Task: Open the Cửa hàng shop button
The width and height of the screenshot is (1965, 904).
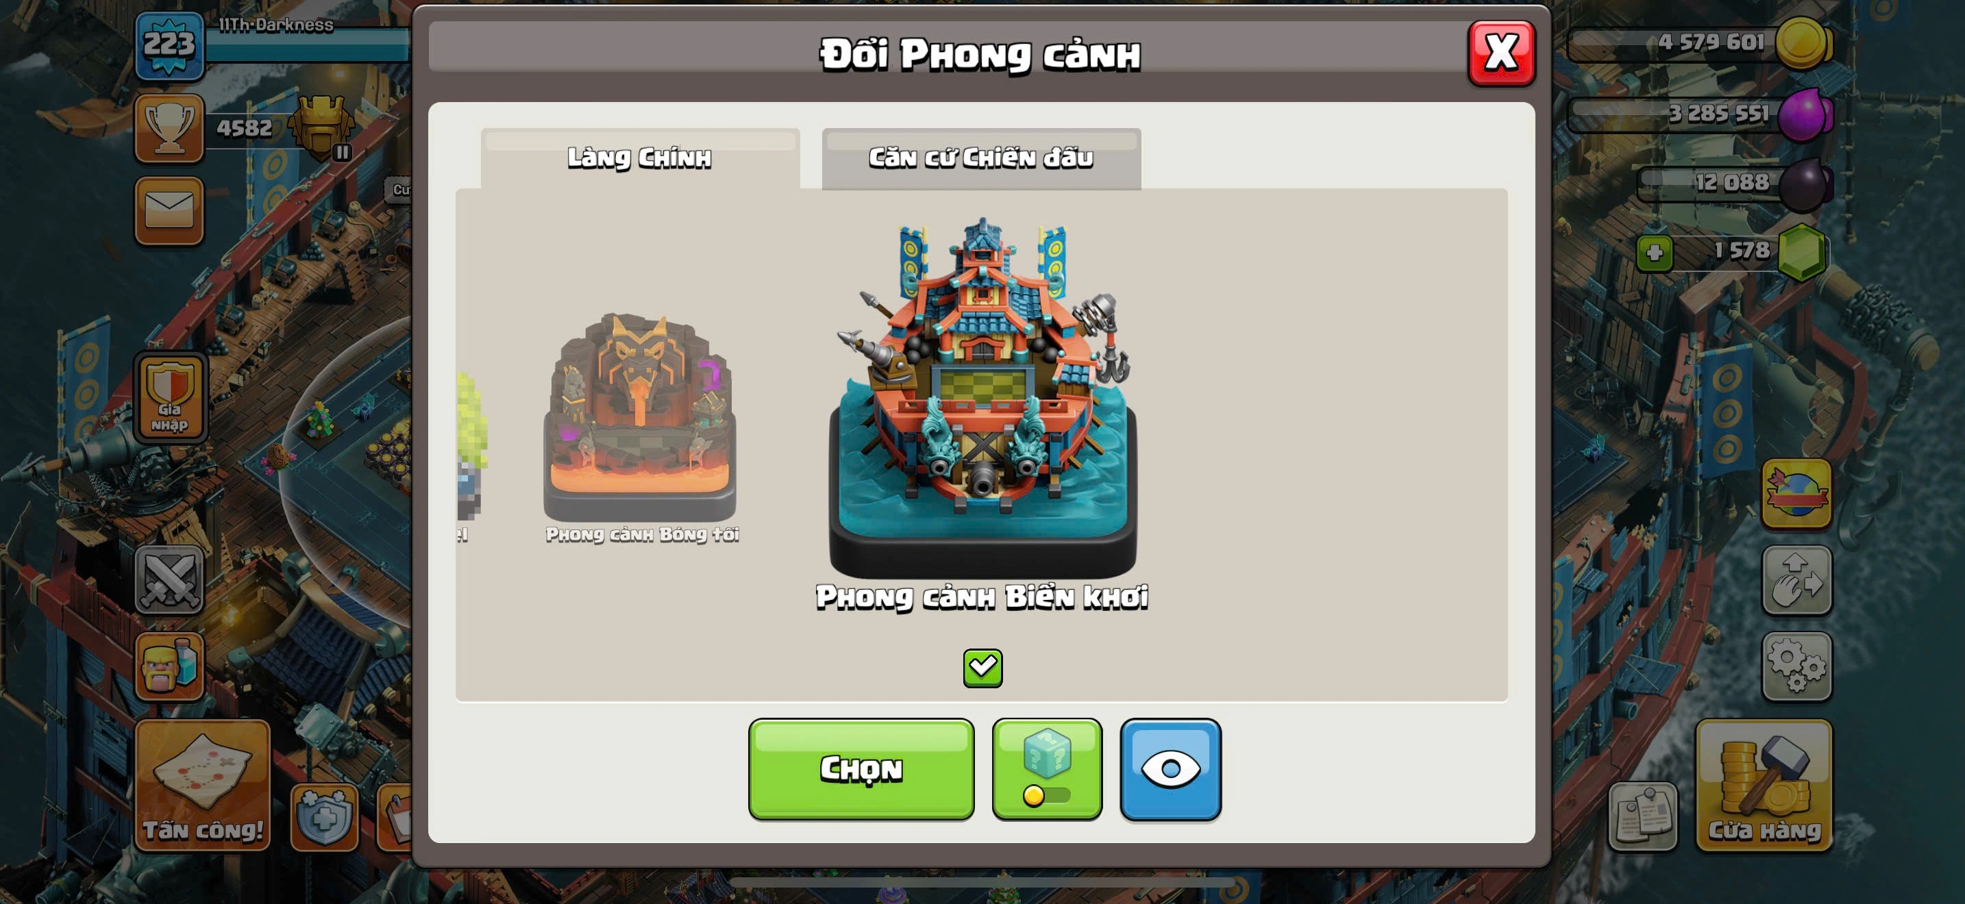Action: [1764, 785]
